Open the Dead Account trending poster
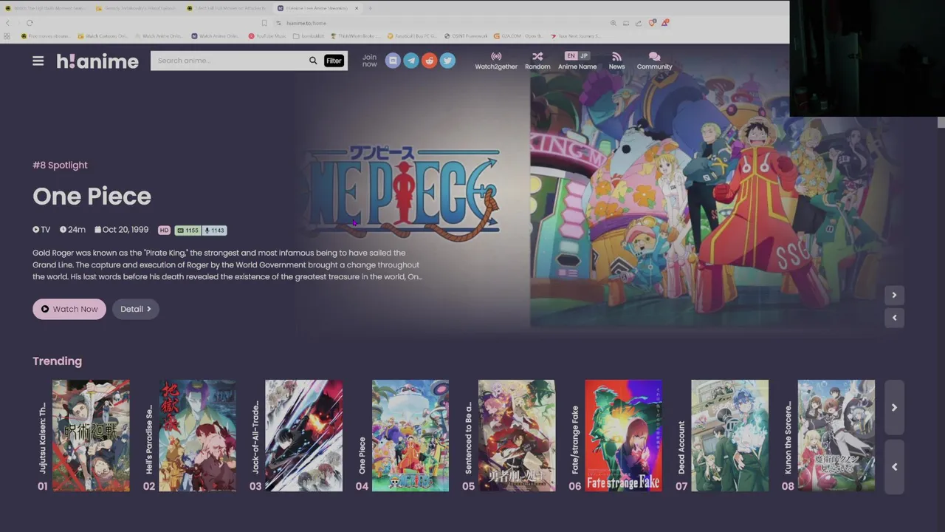 tap(729, 436)
